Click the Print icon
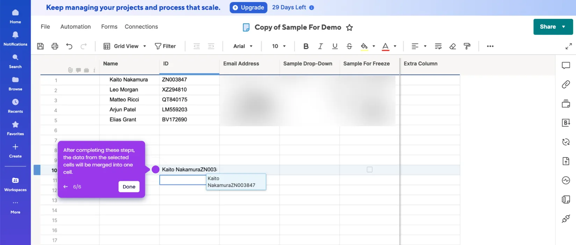Screen dimensions: 576x245 [x=55, y=46]
